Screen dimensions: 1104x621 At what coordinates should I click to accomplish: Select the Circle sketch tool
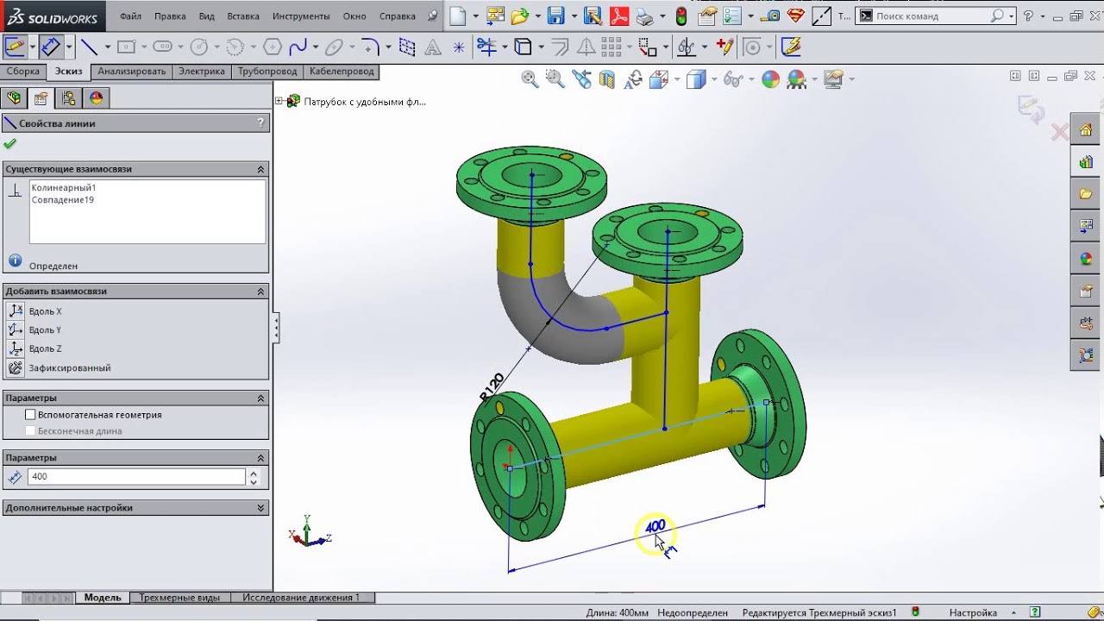point(199,47)
